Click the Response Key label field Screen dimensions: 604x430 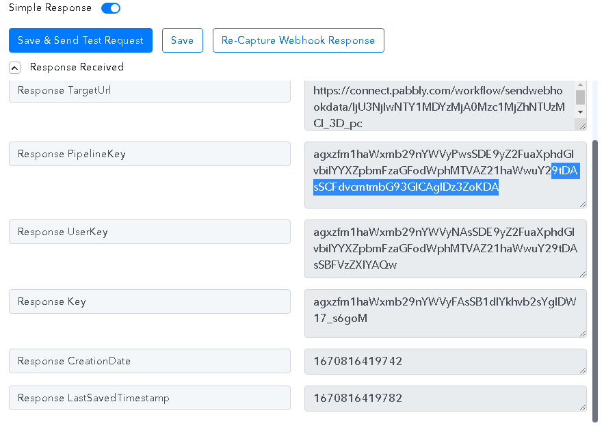coord(149,301)
